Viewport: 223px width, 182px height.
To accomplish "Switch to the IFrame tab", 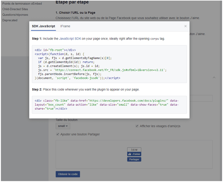I will tap(65, 26).
